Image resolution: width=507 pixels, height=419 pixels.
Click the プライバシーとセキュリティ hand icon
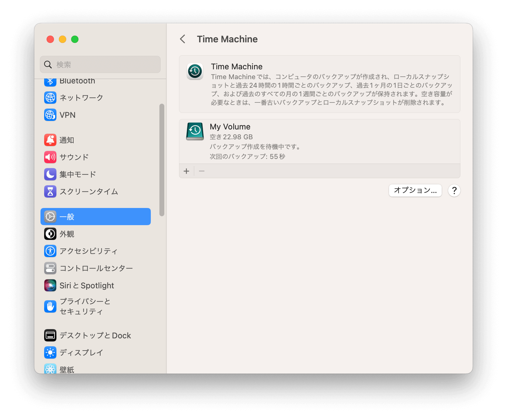(50, 306)
